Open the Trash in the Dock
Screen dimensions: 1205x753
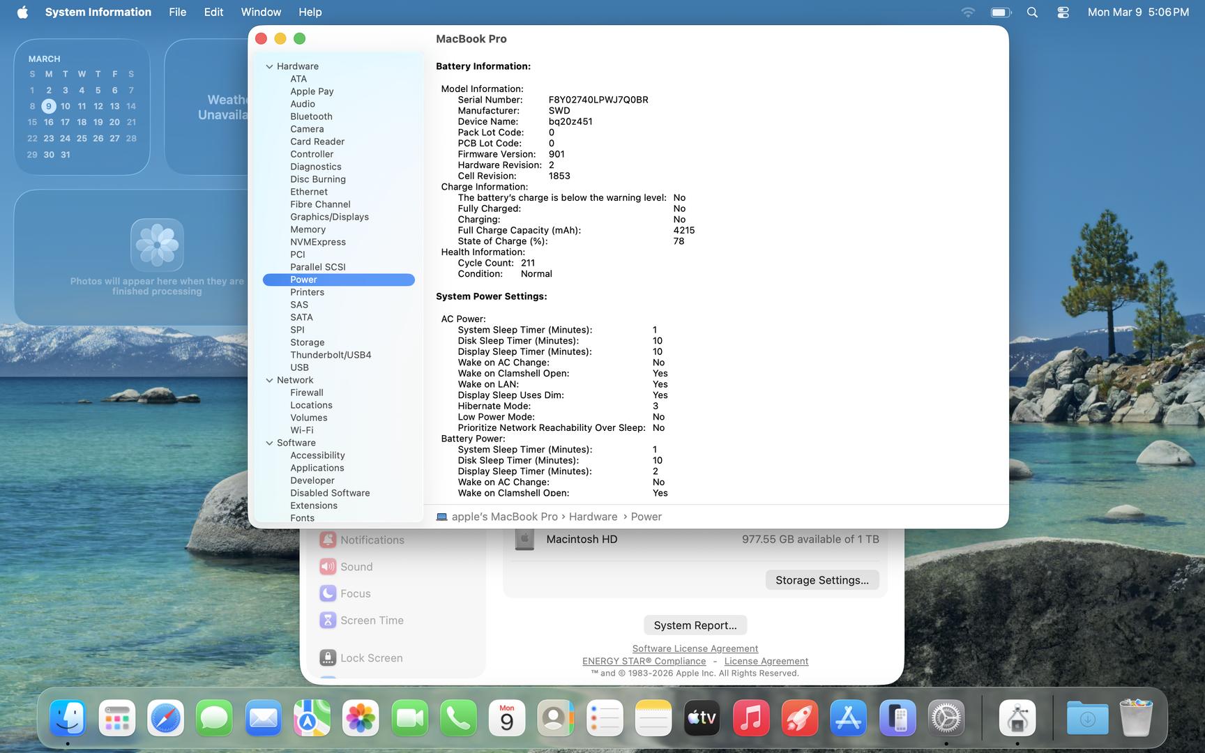click(1135, 718)
